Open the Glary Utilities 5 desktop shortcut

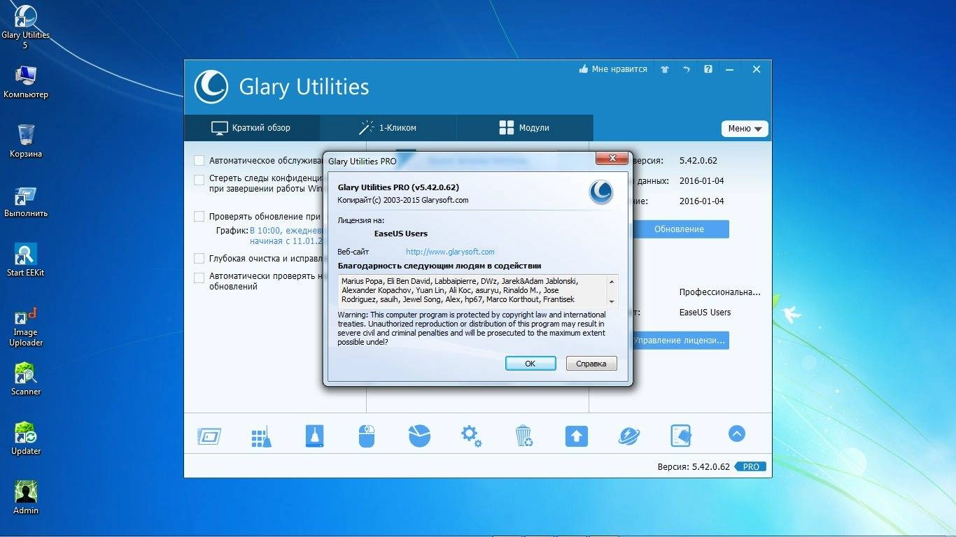click(26, 27)
